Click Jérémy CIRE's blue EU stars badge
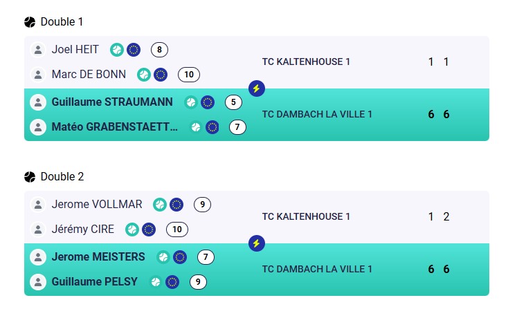Screen dimensions: 517x309 coord(149,230)
